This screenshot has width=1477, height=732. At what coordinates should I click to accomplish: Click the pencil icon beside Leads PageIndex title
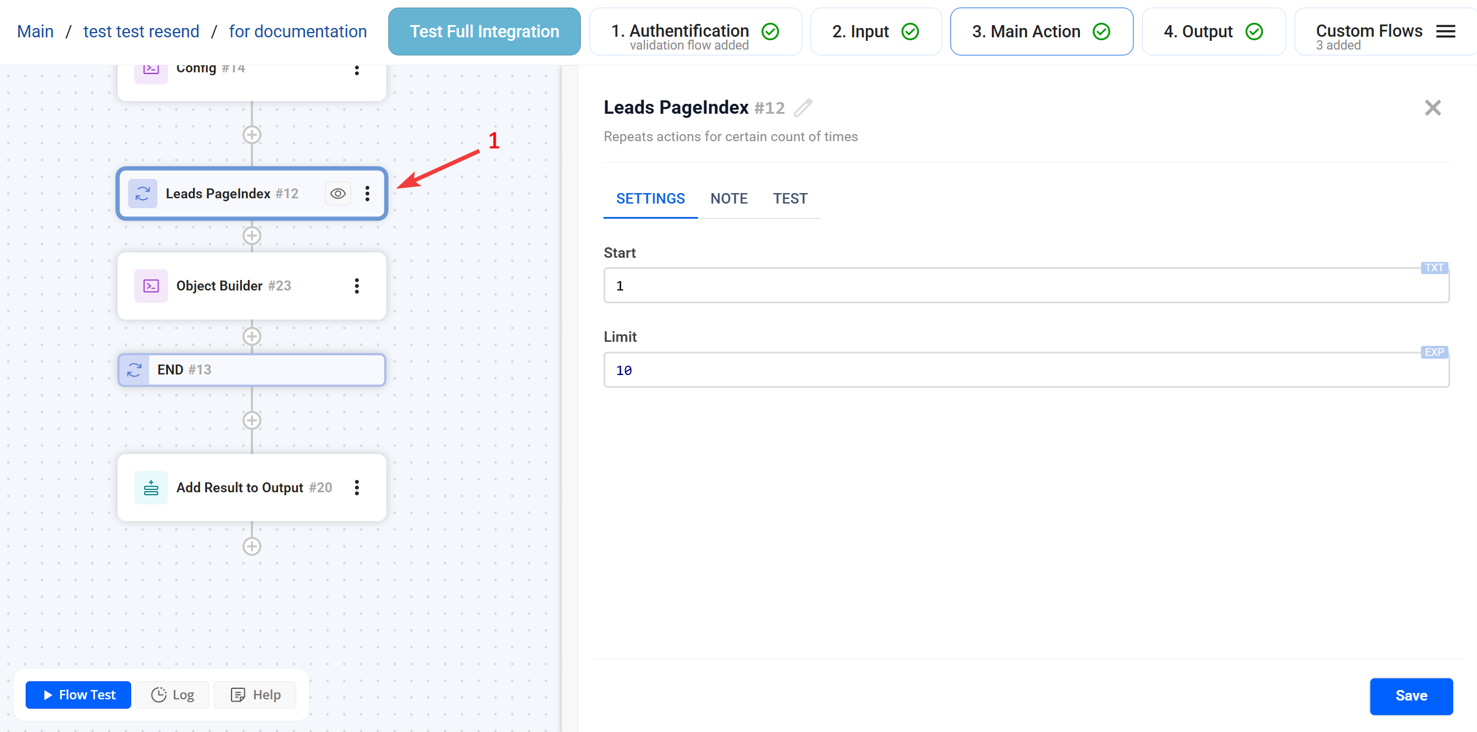(x=803, y=107)
